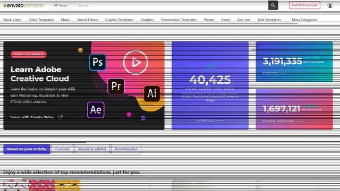
Task: Expand the More Categories menu
Action: pyautogui.click(x=304, y=20)
